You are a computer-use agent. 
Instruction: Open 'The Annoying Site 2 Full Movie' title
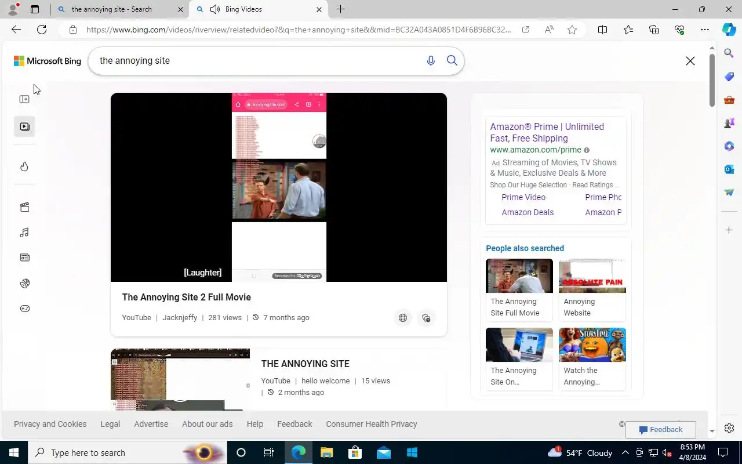[187, 297]
